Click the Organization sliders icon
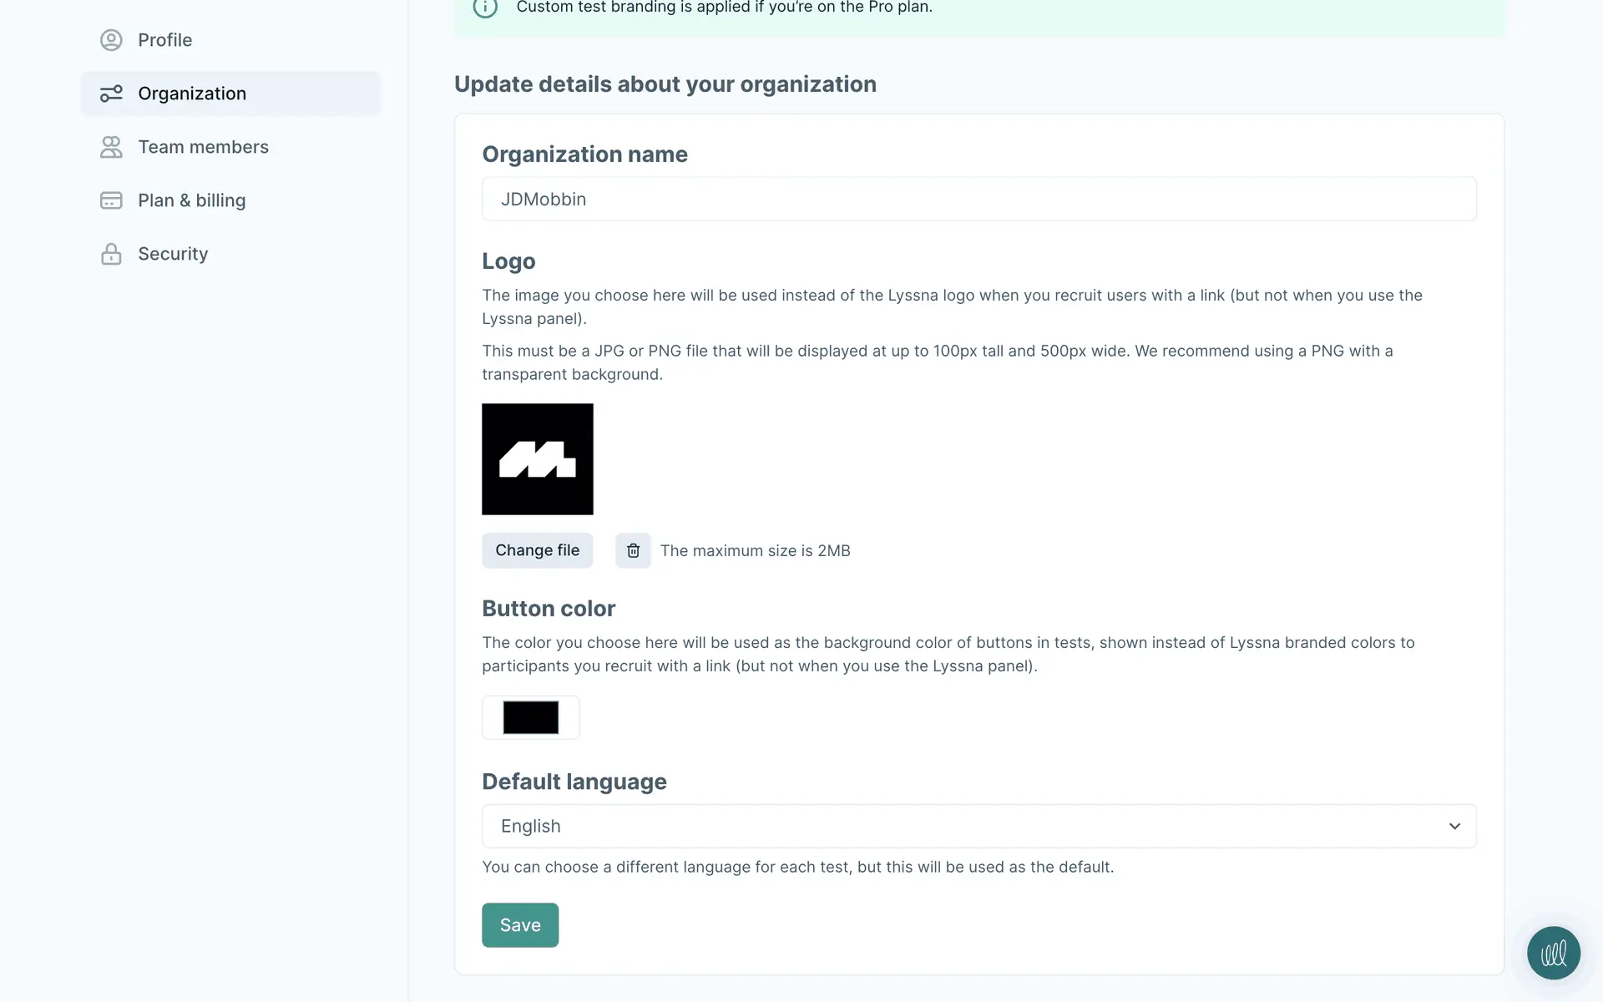 coord(111,94)
